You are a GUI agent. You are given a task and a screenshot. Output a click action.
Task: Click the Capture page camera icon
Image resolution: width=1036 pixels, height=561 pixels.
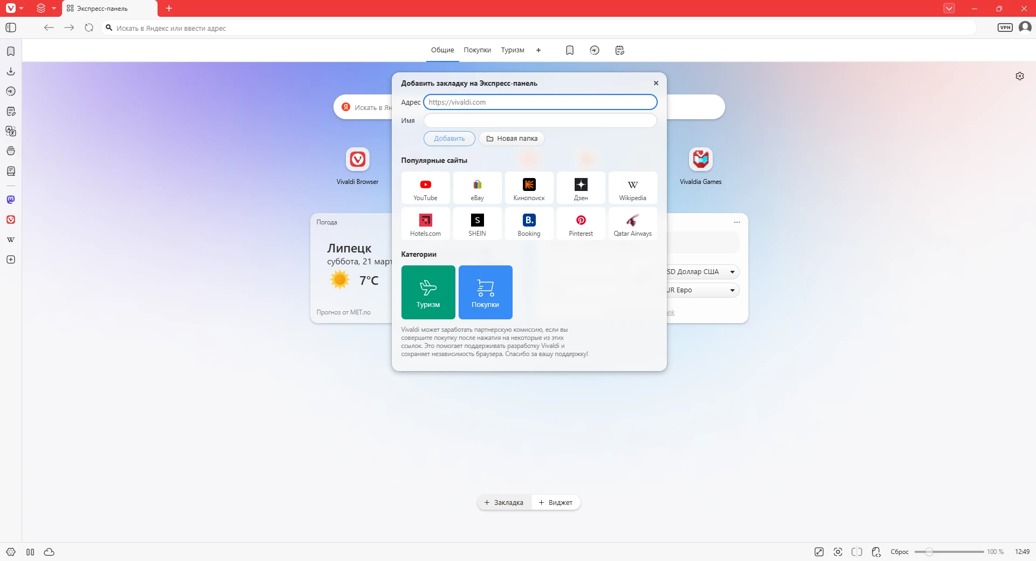(x=837, y=552)
